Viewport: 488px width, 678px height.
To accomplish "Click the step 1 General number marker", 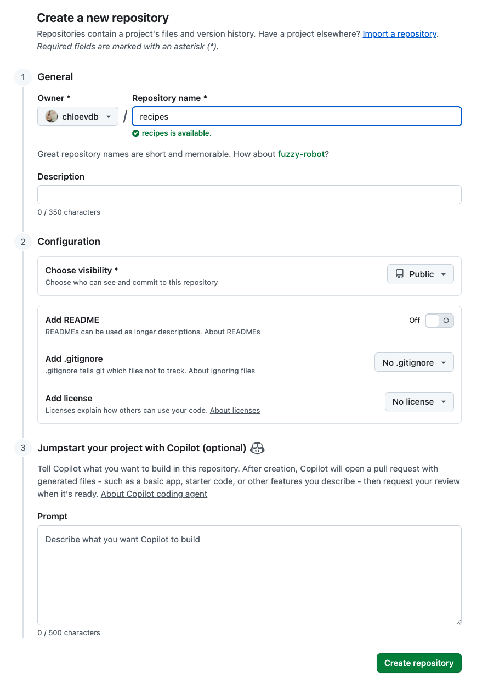I will pyautogui.click(x=23, y=77).
